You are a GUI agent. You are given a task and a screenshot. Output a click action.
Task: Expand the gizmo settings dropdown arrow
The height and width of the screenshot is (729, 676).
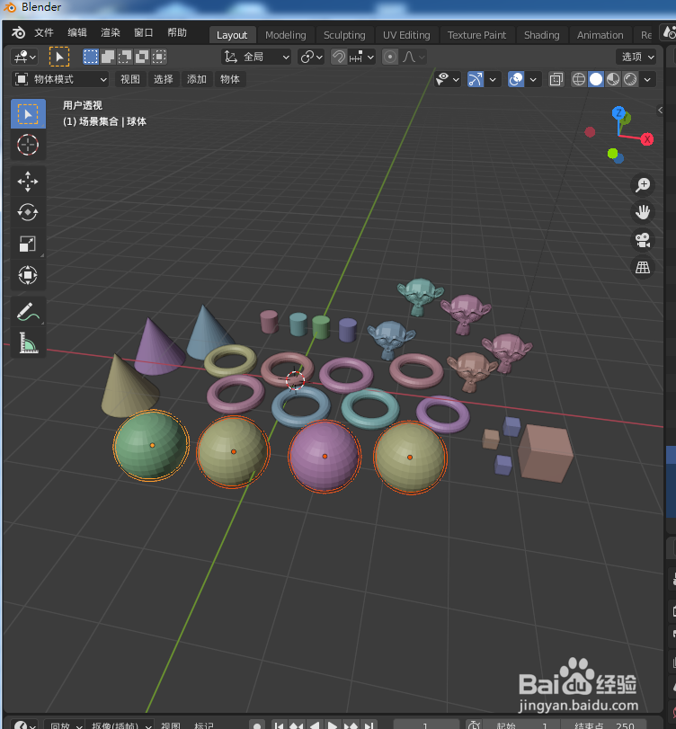pyautogui.click(x=493, y=79)
